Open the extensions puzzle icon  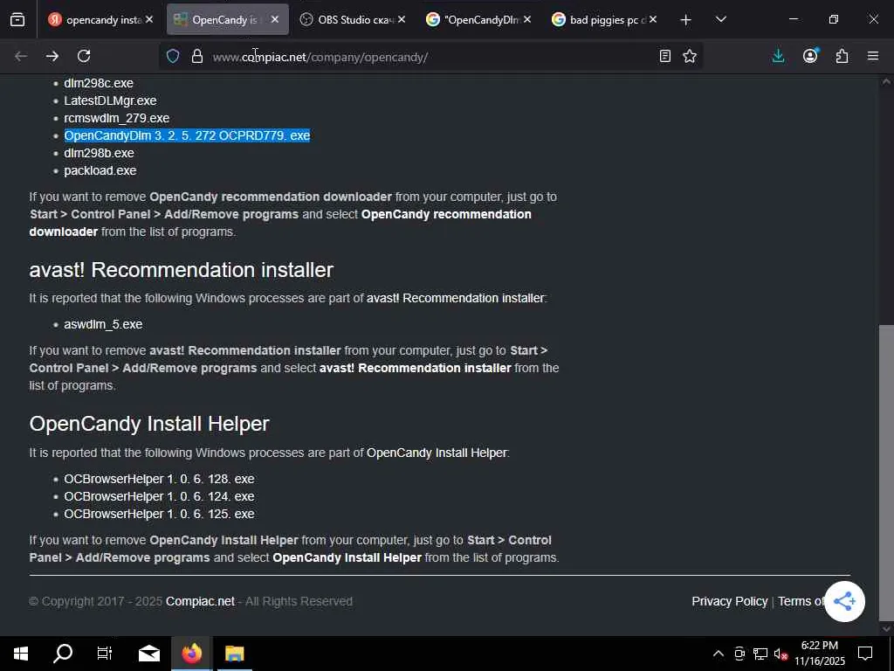(x=842, y=56)
